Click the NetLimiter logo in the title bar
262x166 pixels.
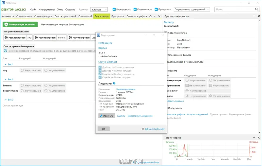3,3
